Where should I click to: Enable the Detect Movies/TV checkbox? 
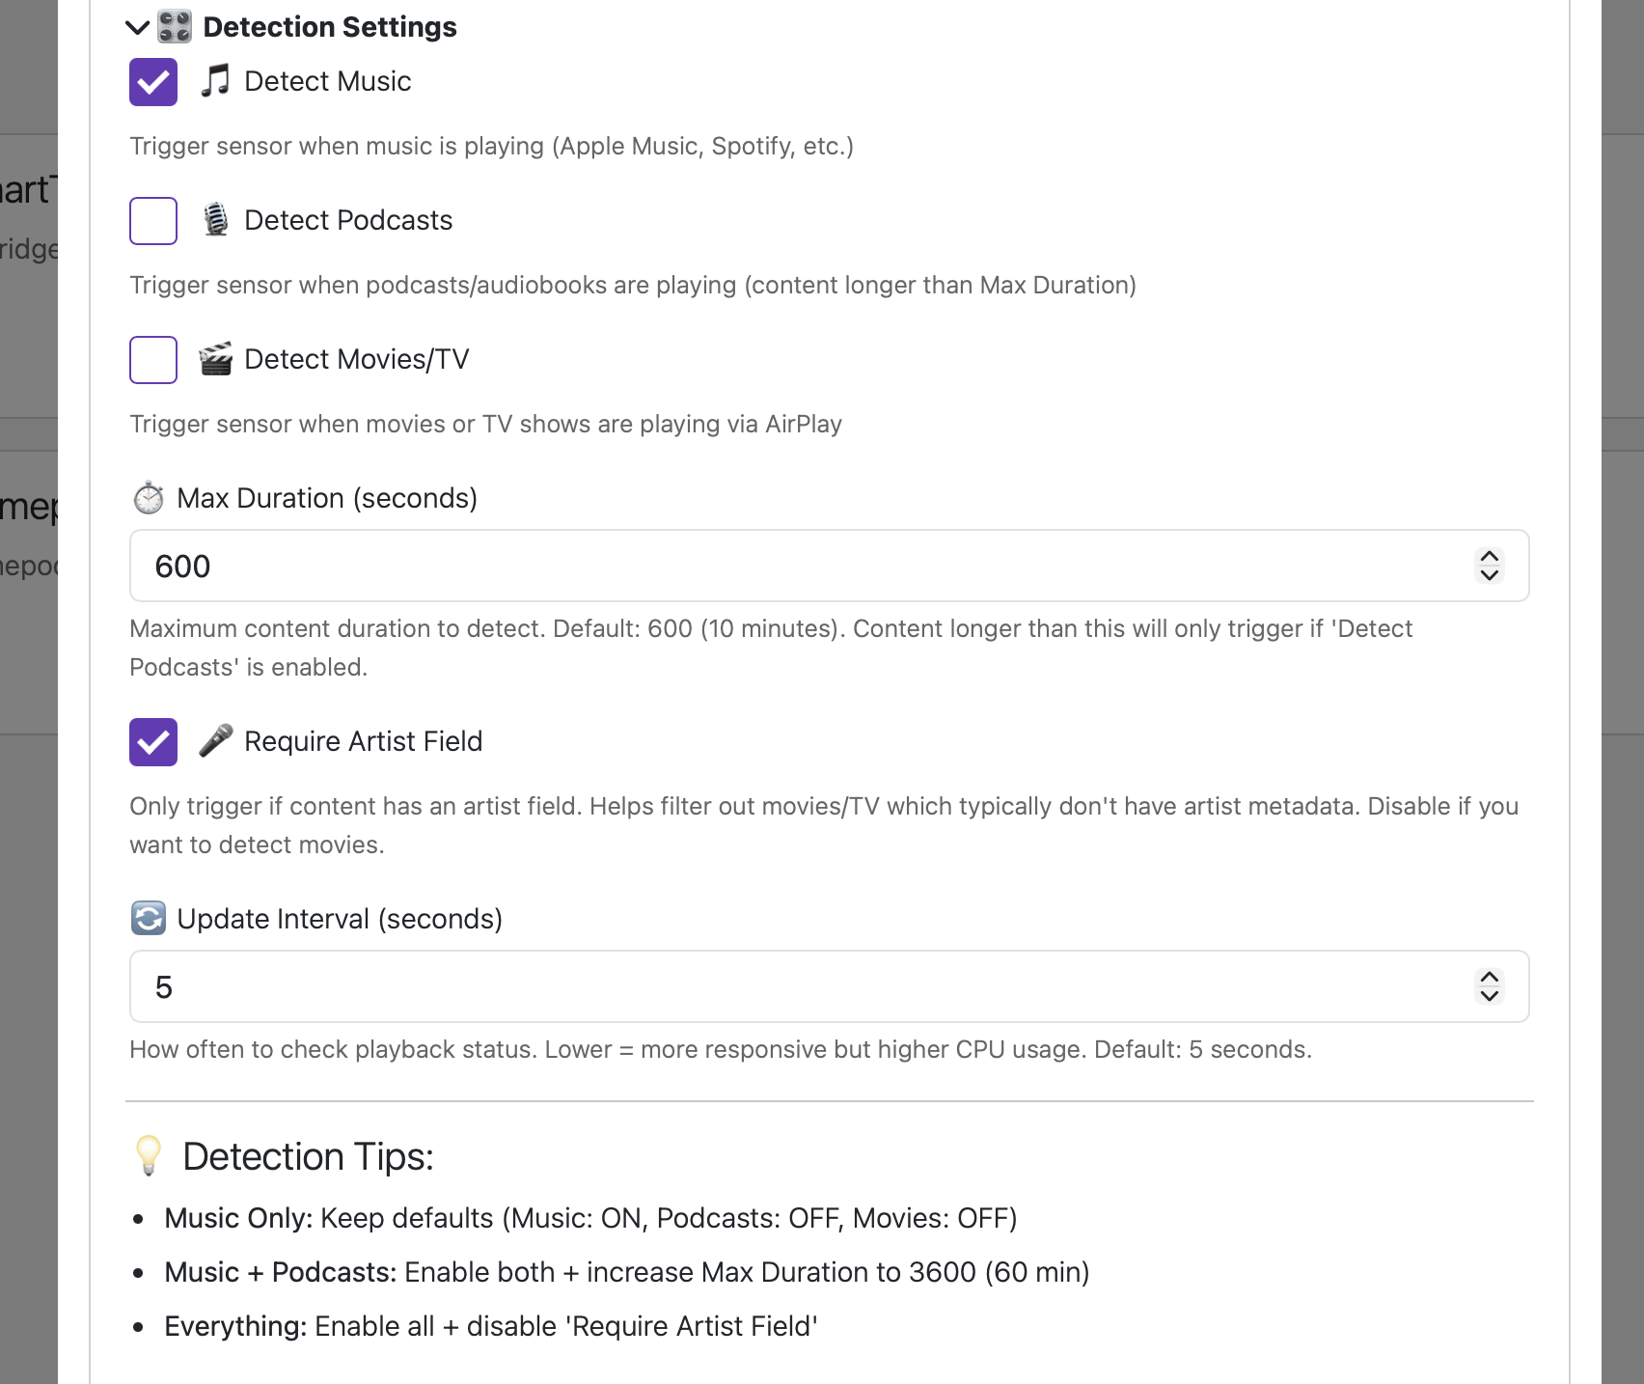tap(153, 359)
